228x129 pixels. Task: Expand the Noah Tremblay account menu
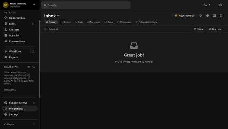(34, 4)
